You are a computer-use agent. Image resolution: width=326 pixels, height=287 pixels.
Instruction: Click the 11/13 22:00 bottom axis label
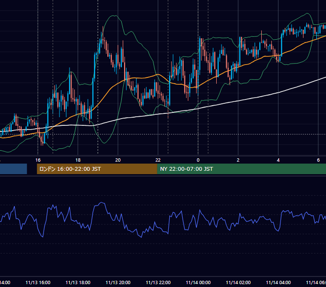point(158,282)
